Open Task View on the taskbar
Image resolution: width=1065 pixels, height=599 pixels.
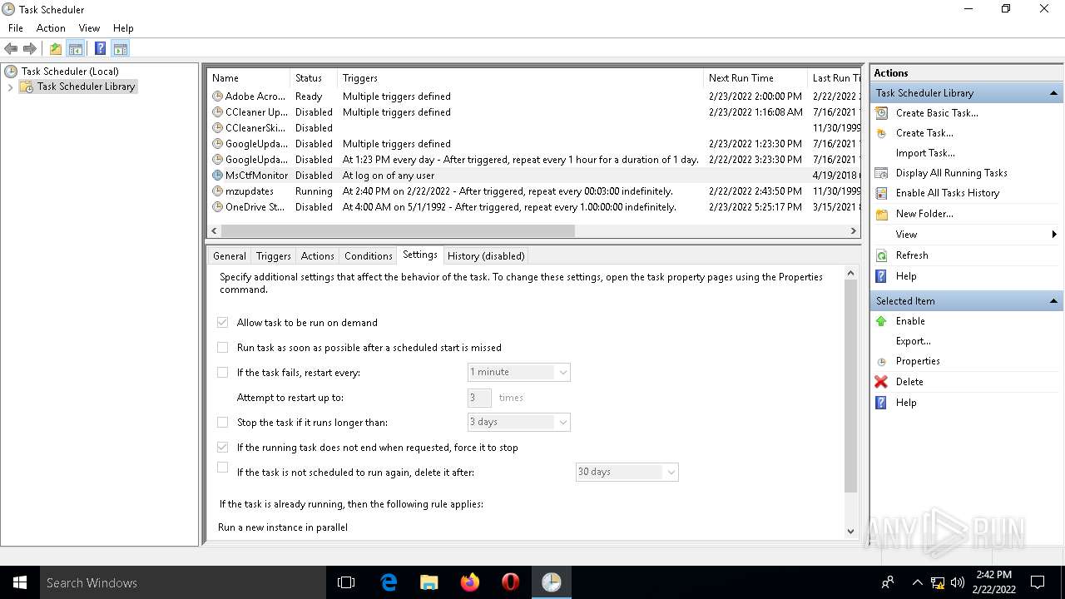(347, 582)
